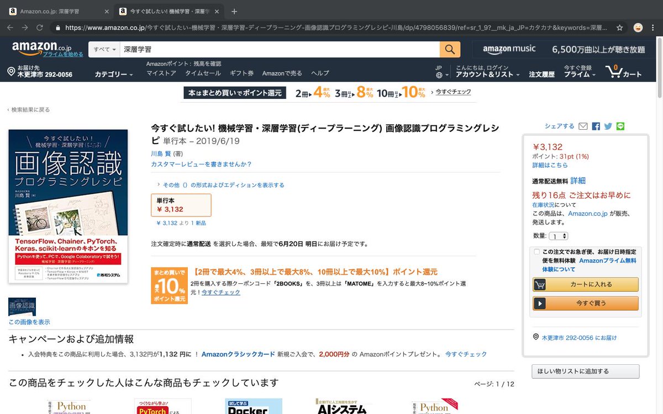Click the search input field

280,49
